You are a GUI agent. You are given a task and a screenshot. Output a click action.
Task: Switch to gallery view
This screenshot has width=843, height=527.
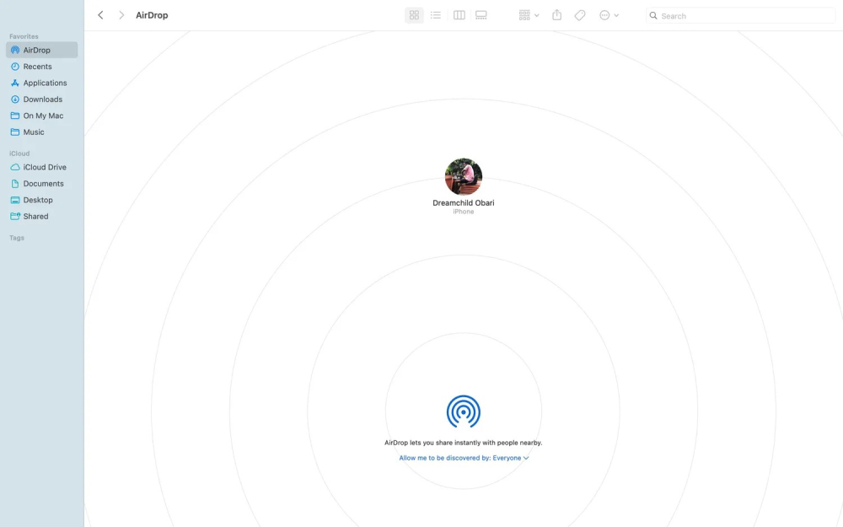[x=481, y=15]
